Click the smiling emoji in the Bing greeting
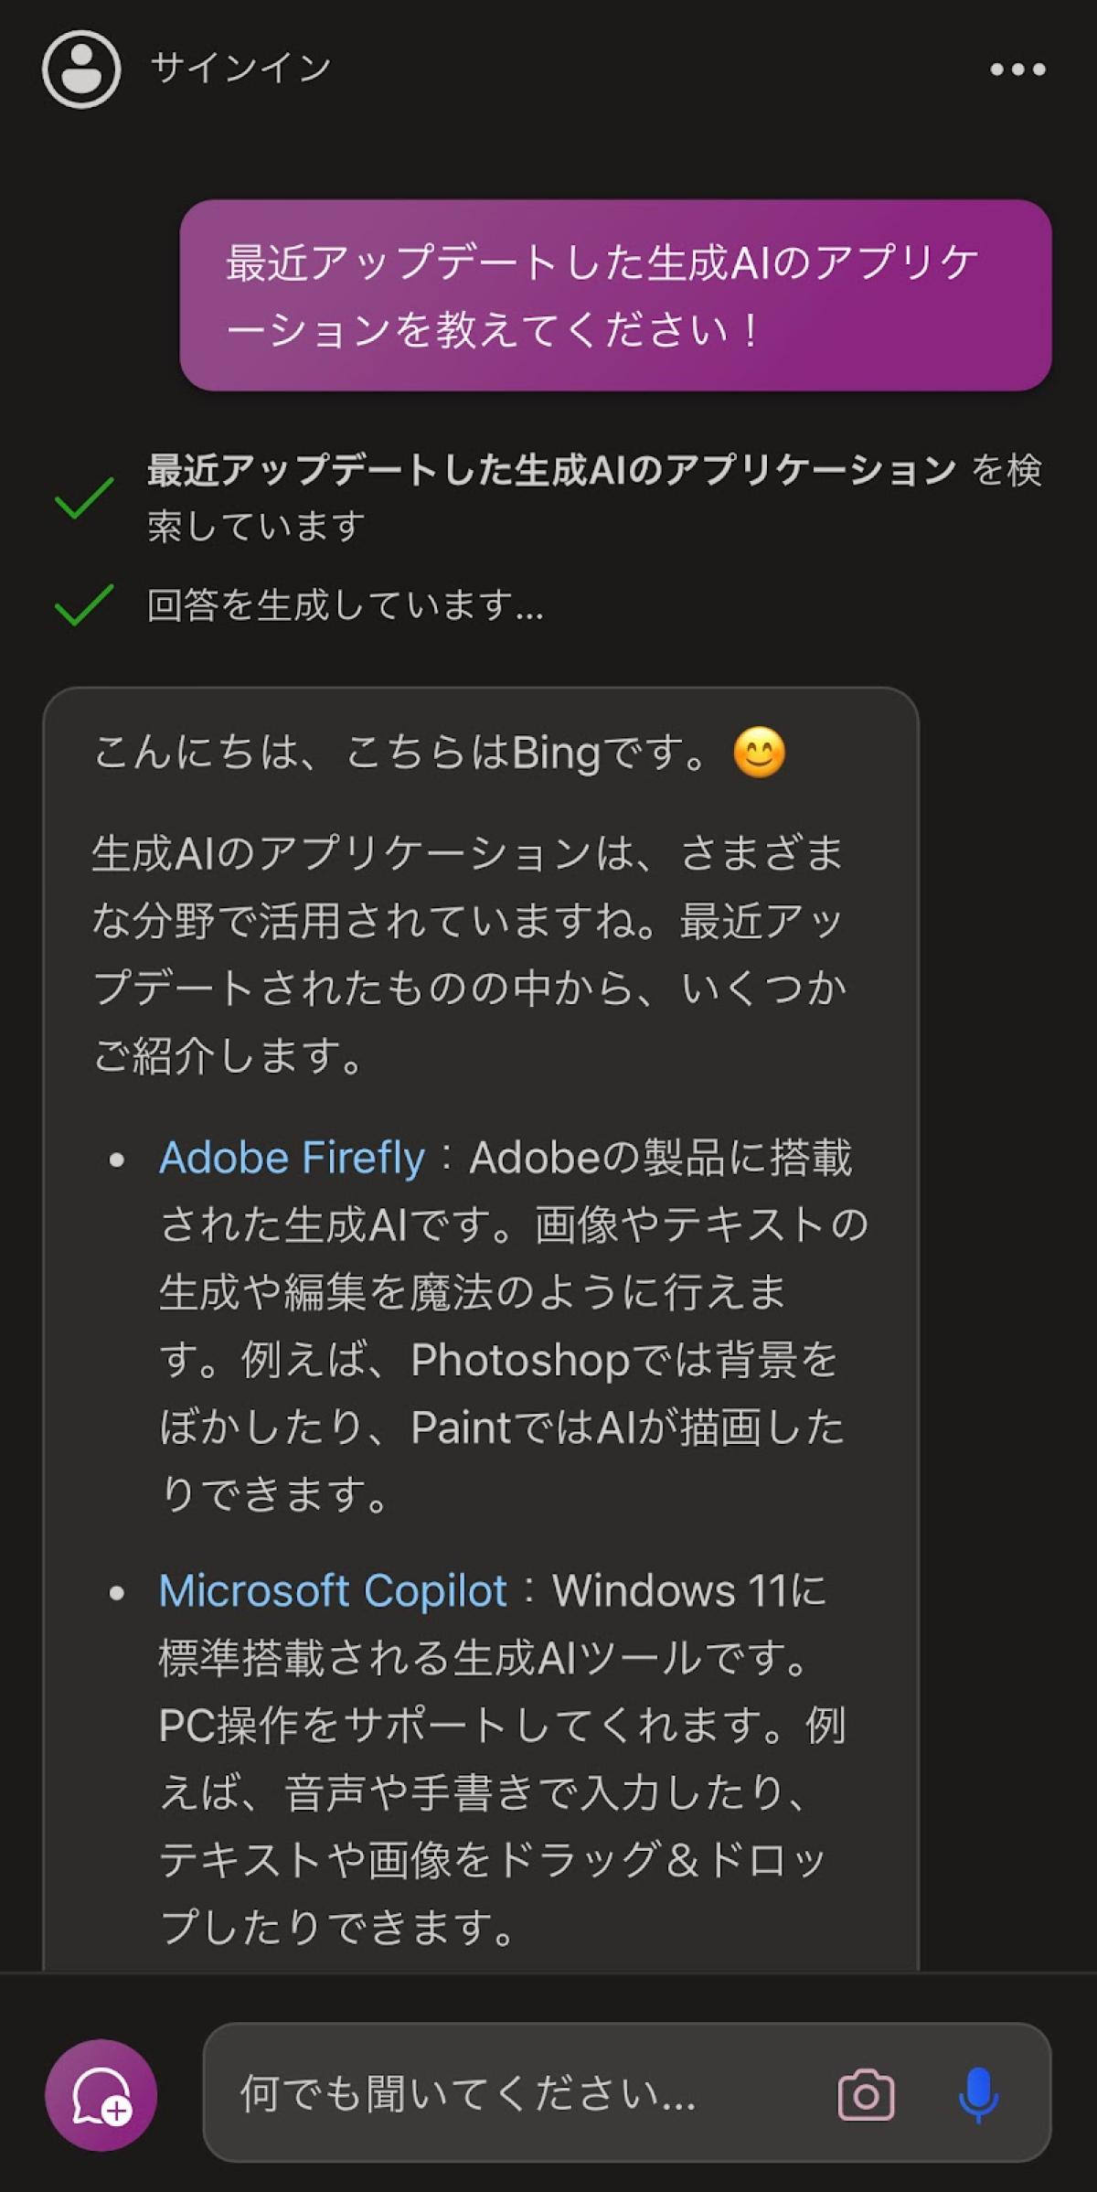 pyautogui.click(x=759, y=753)
